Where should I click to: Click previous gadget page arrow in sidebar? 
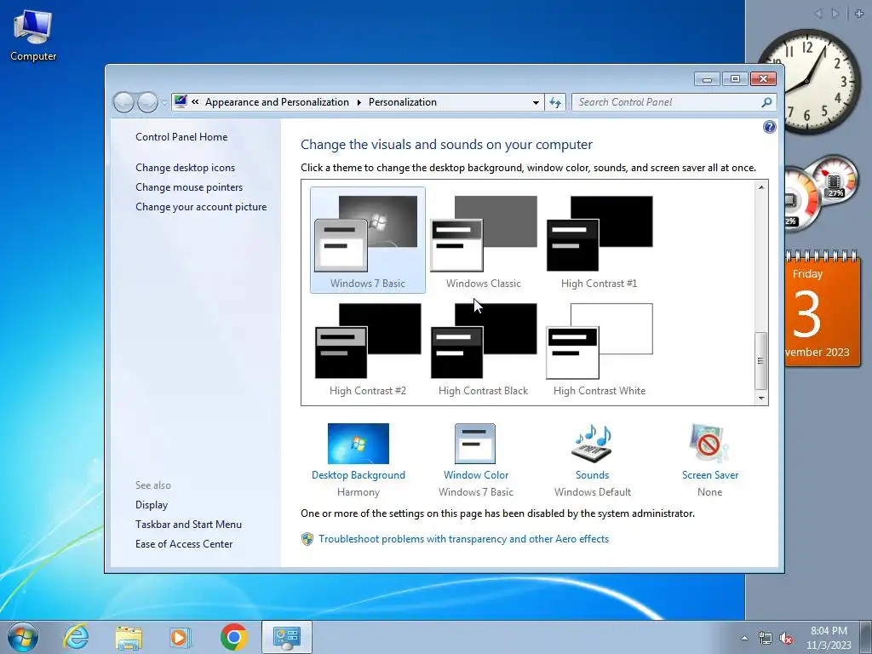coord(817,14)
